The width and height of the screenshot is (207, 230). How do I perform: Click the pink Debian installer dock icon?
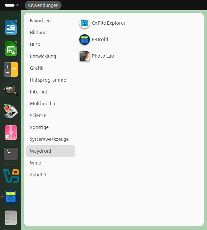coord(11,132)
